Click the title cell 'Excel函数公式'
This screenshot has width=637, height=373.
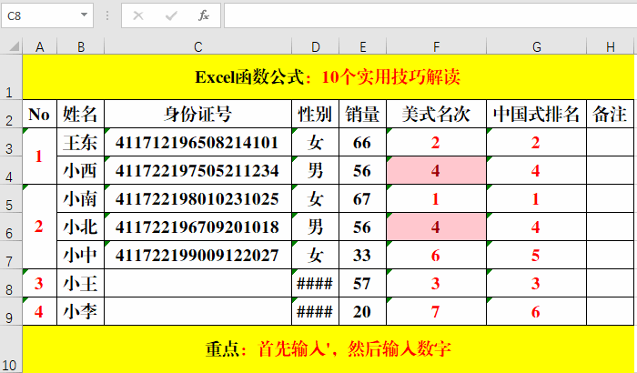[329, 76]
